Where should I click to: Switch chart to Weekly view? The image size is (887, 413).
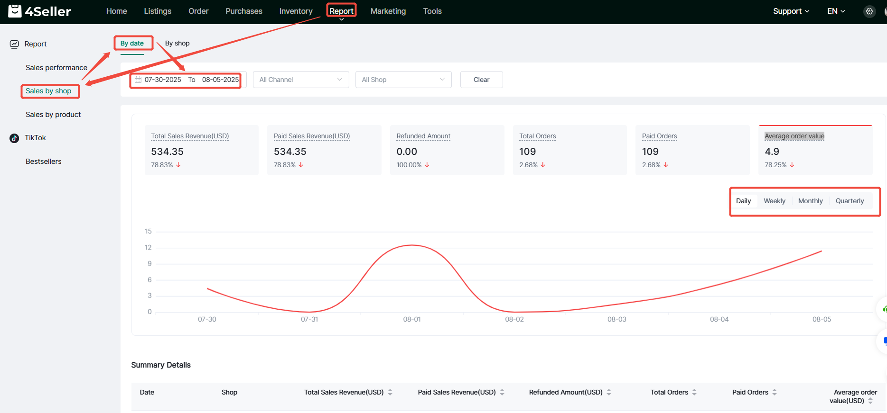pyautogui.click(x=775, y=201)
